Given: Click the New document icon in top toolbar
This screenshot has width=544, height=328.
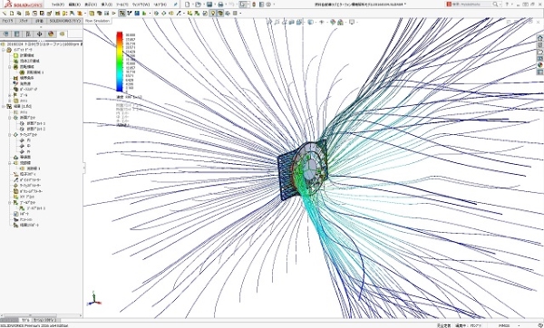Looking at the screenshot, I should [x=188, y=5].
